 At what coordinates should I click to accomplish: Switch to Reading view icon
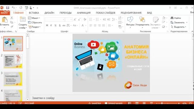pos(144,103)
